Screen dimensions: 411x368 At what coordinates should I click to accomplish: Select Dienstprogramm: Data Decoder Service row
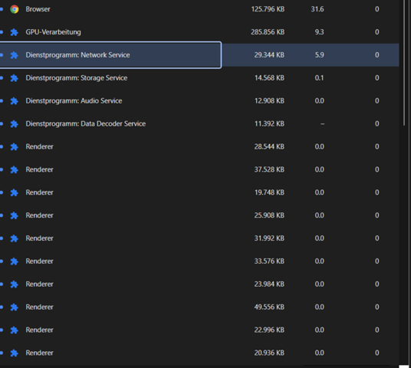click(199, 123)
